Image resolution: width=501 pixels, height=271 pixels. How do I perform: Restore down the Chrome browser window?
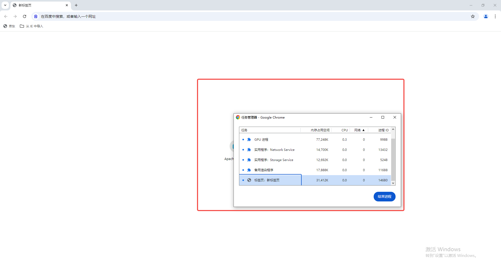483,5
